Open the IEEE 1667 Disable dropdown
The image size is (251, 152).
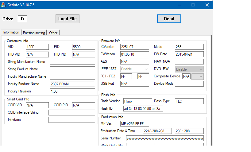click(x=134, y=69)
